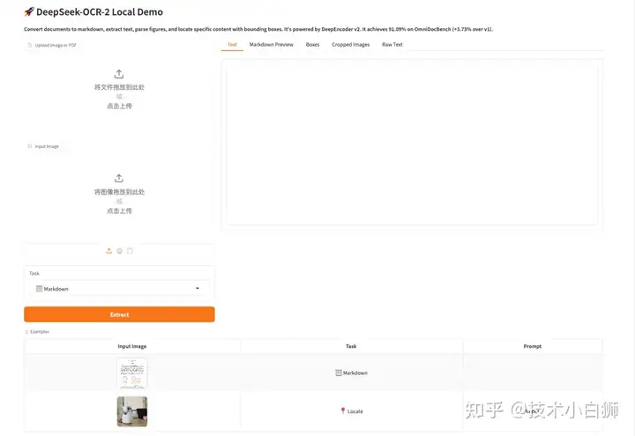Click the 点击上传 text in file upload area

tap(119, 106)
